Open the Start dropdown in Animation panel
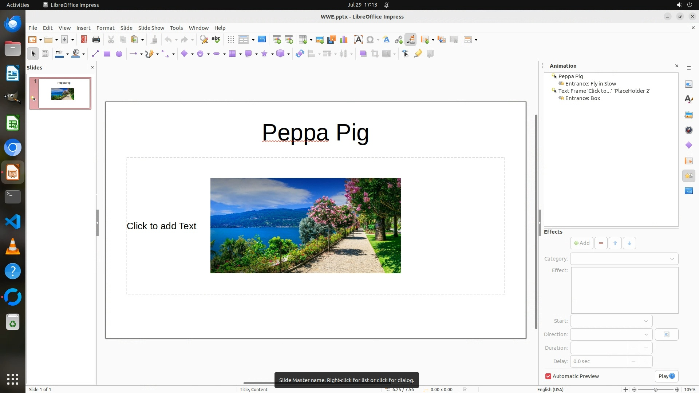The image size is (699, 393). 611,321
